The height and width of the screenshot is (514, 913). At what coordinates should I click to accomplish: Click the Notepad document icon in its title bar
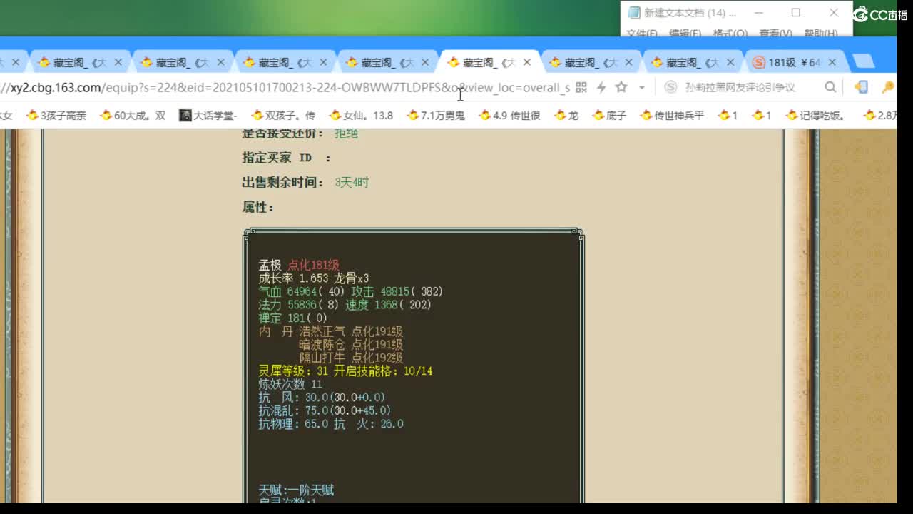[633, 13]
